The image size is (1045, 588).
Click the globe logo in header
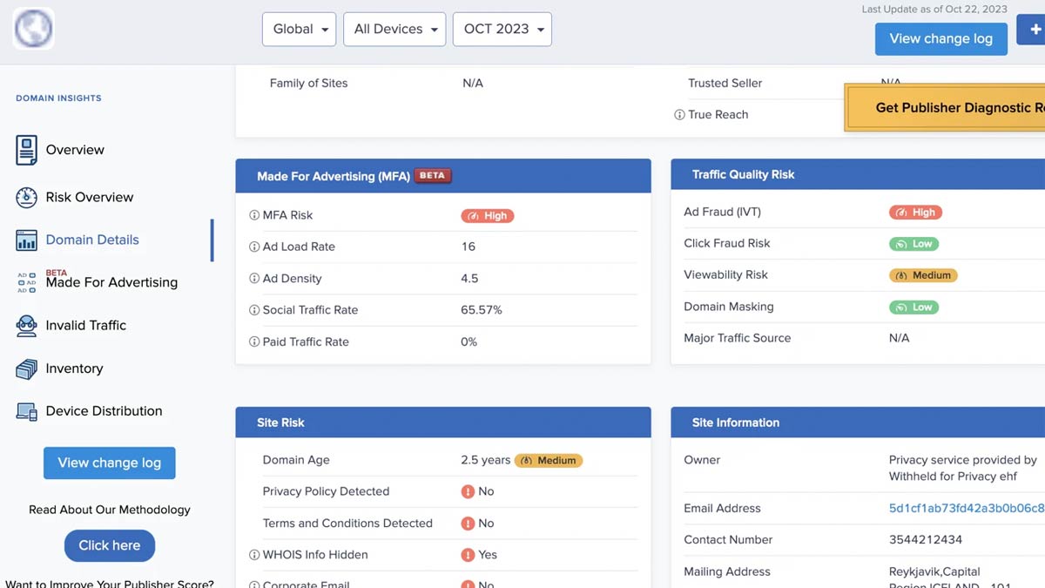(34, 28)
